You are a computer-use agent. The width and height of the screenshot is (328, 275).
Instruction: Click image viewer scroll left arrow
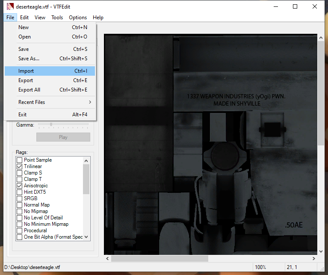pos(107,258)
